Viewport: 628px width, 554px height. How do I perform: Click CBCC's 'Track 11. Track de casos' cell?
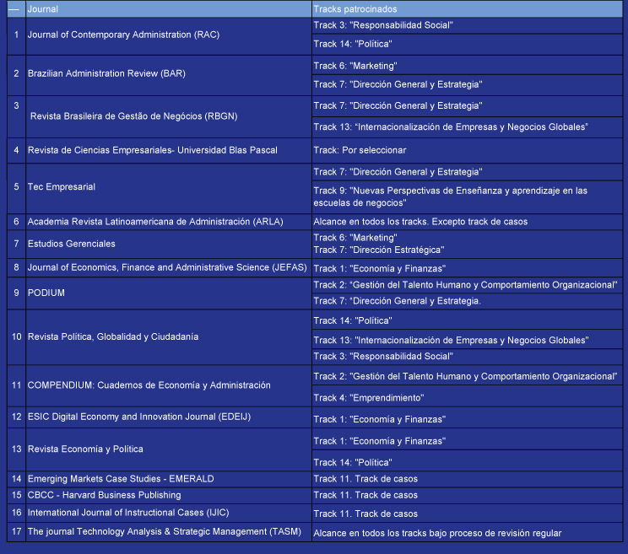pos(467,495)
